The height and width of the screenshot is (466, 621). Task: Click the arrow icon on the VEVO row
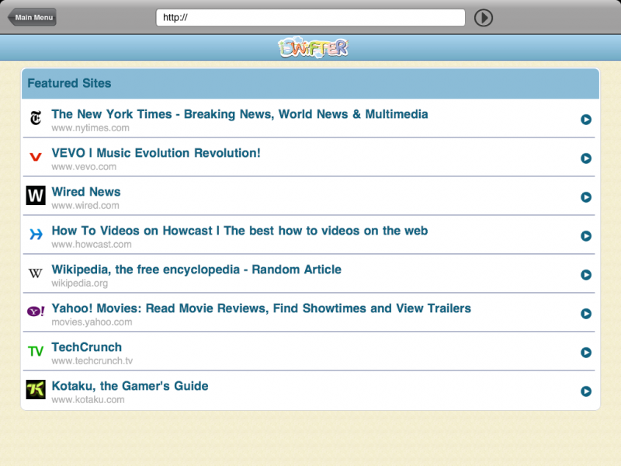(586, 158)
